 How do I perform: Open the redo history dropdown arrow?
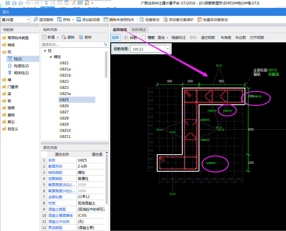41,3
